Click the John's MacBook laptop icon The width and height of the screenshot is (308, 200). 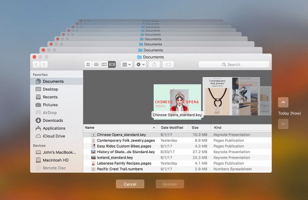[x=38, y=152]
